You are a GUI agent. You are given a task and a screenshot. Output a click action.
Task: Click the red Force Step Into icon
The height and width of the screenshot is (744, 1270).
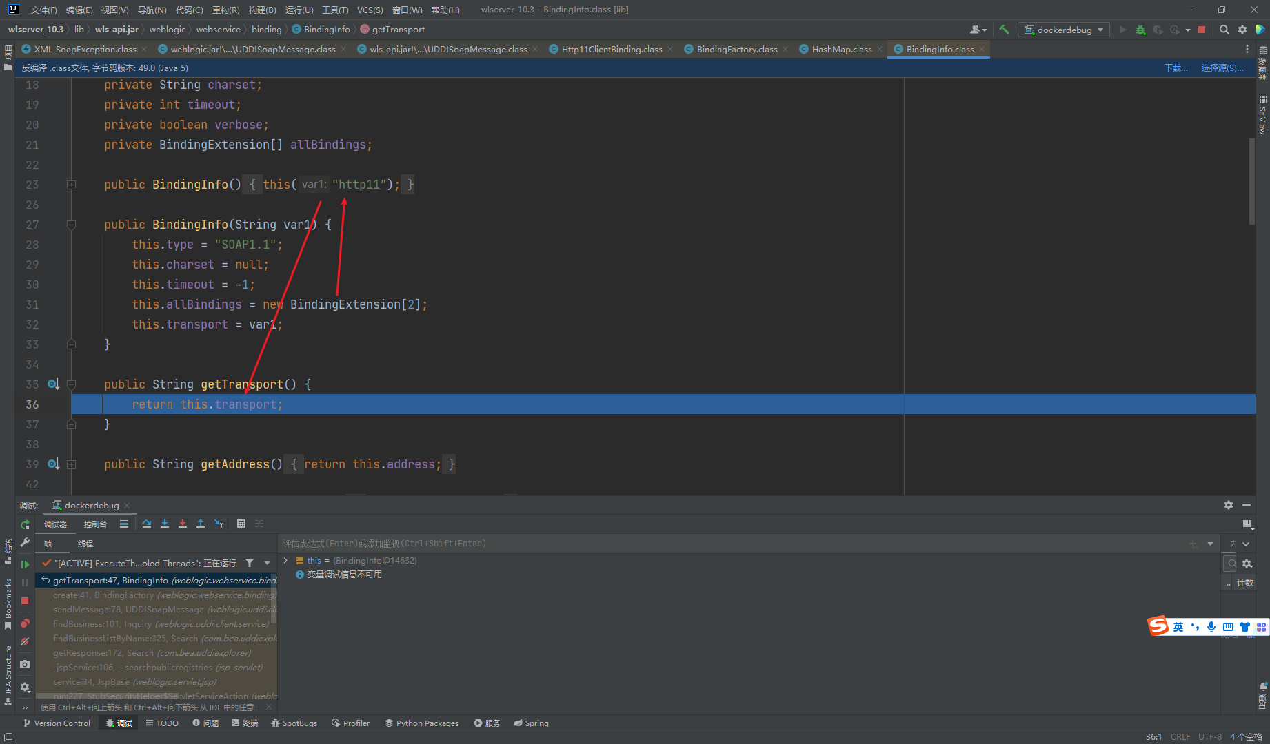183,524
